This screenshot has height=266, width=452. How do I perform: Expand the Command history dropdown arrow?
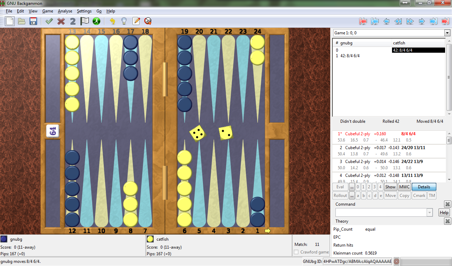(430, 213)
